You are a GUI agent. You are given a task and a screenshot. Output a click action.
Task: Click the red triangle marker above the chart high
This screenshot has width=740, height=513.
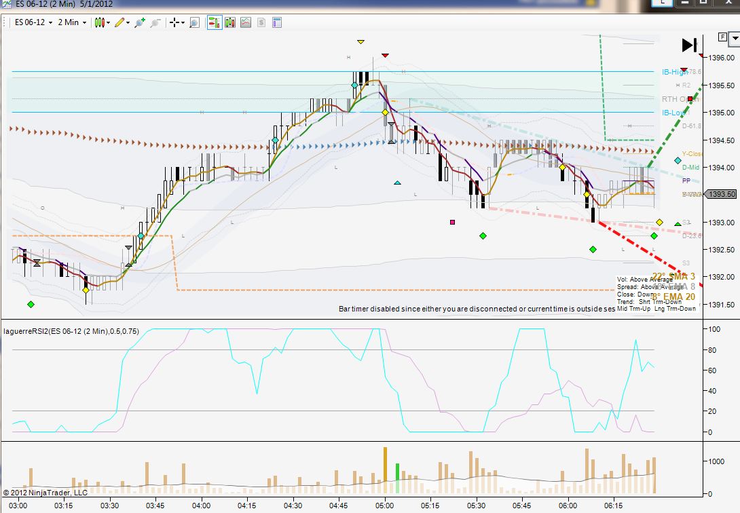pos(385,56)
